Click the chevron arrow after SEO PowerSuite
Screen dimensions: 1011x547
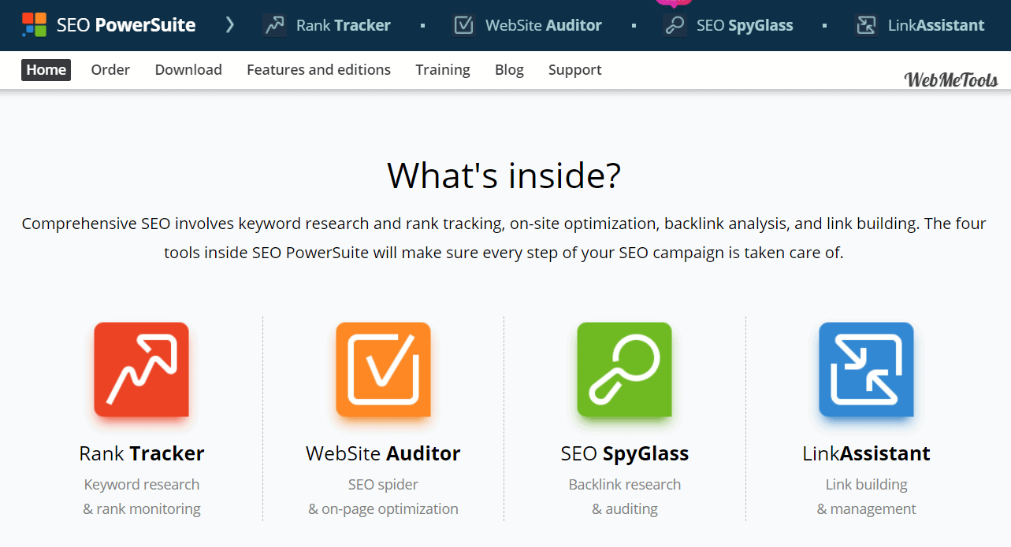pyautogui.click(x=229, y=25)
